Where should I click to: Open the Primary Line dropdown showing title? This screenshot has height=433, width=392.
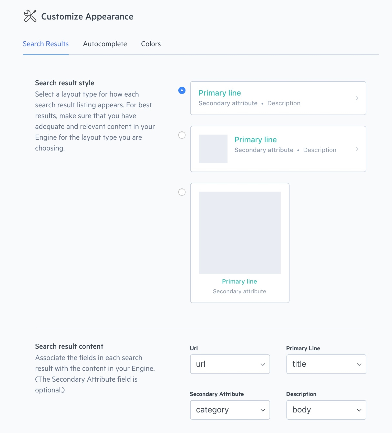(326, 364)
